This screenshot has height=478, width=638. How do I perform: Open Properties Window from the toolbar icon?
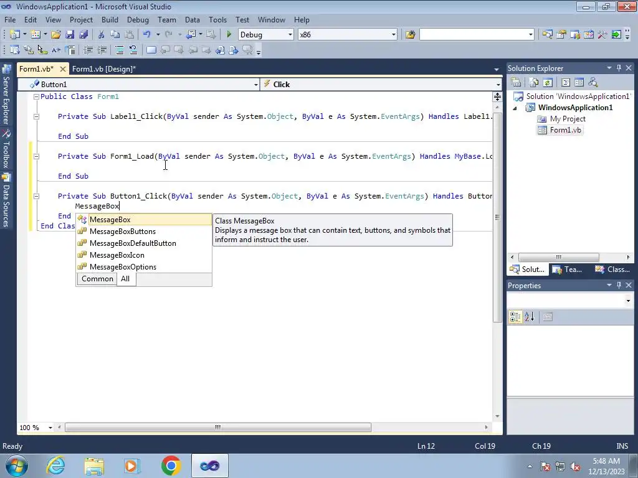pos(561,35)
